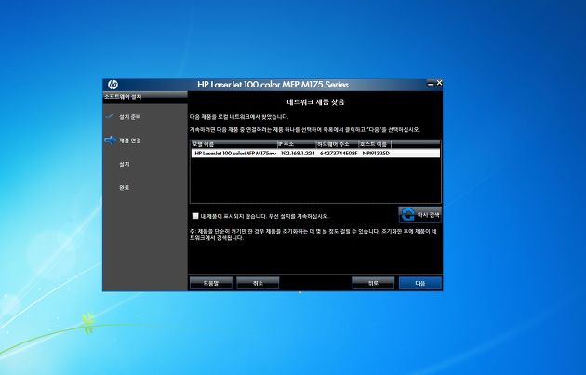
Task: Sort by 모델 이름 (model name) column header
Action: click(234, 144)
